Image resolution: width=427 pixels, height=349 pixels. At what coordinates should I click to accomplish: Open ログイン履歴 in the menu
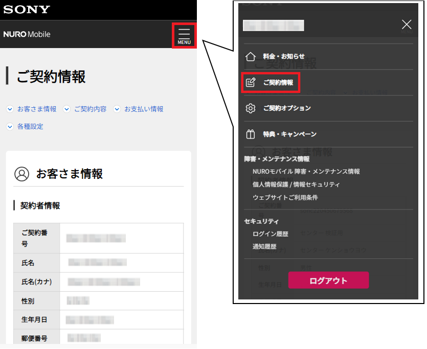click(x=271, y=234)
